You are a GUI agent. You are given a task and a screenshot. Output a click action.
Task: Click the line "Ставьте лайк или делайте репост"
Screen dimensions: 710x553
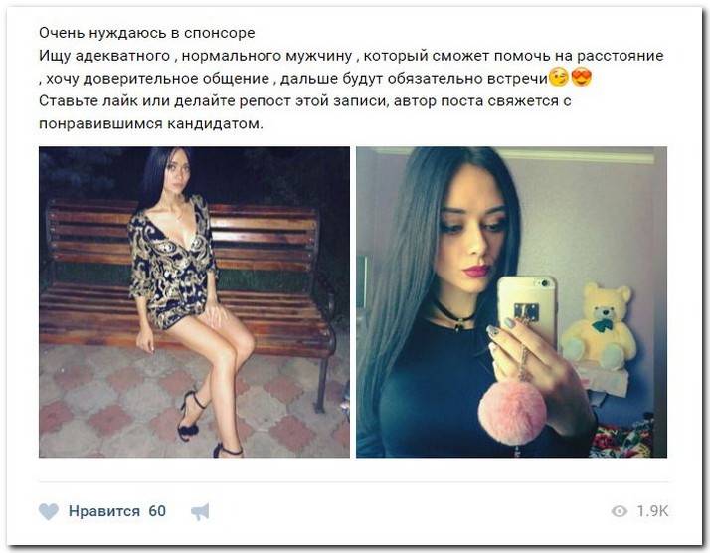[x=304, y=101]
